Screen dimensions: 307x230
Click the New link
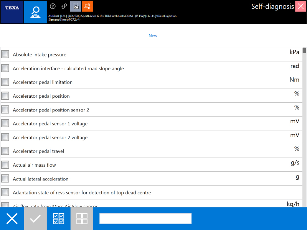(153, 36)
